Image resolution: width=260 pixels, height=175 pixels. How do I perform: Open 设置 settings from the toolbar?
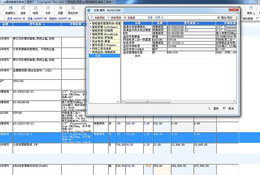click(60, 10)
